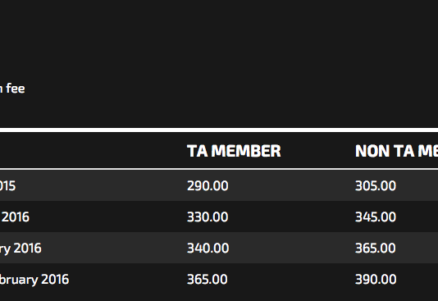Image resolution: width=438 pixels, height=301 pixels.
Task: Select the 290.00 TA member price
Action: pos(208,185)
